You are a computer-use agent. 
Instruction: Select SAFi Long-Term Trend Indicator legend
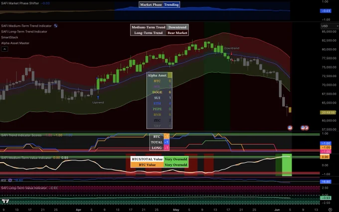coord(24,31)
